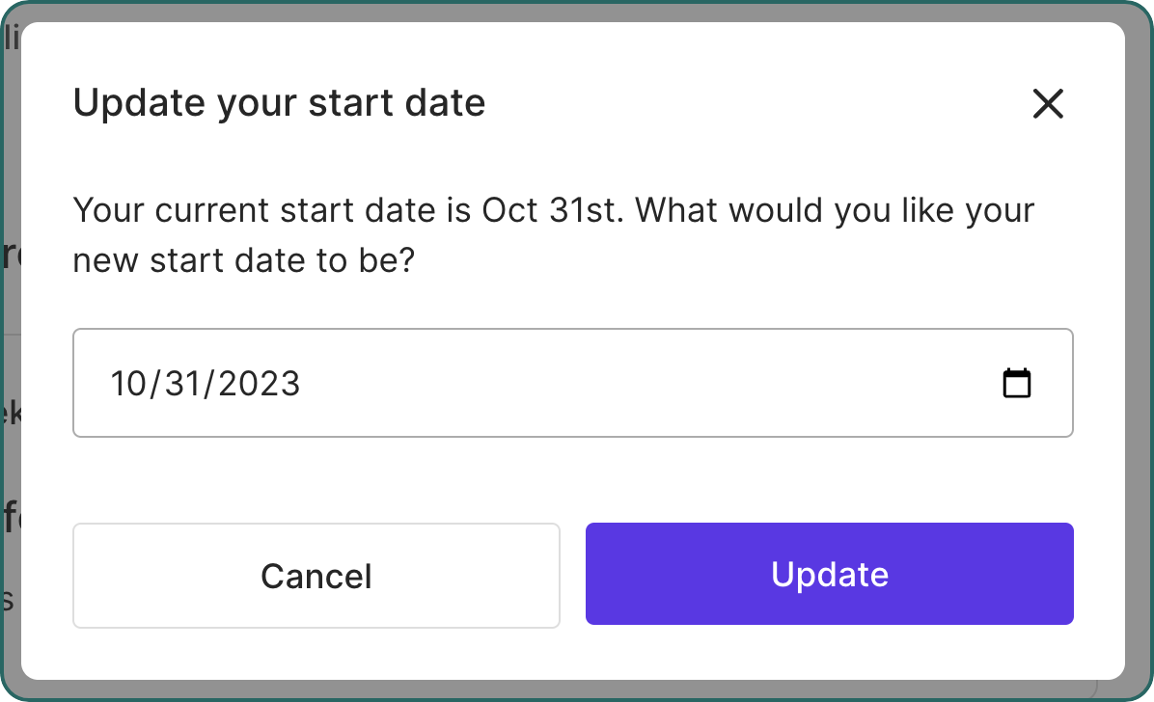Confirm with the purple Update button
1154x702 pixels.
point(829,574)
